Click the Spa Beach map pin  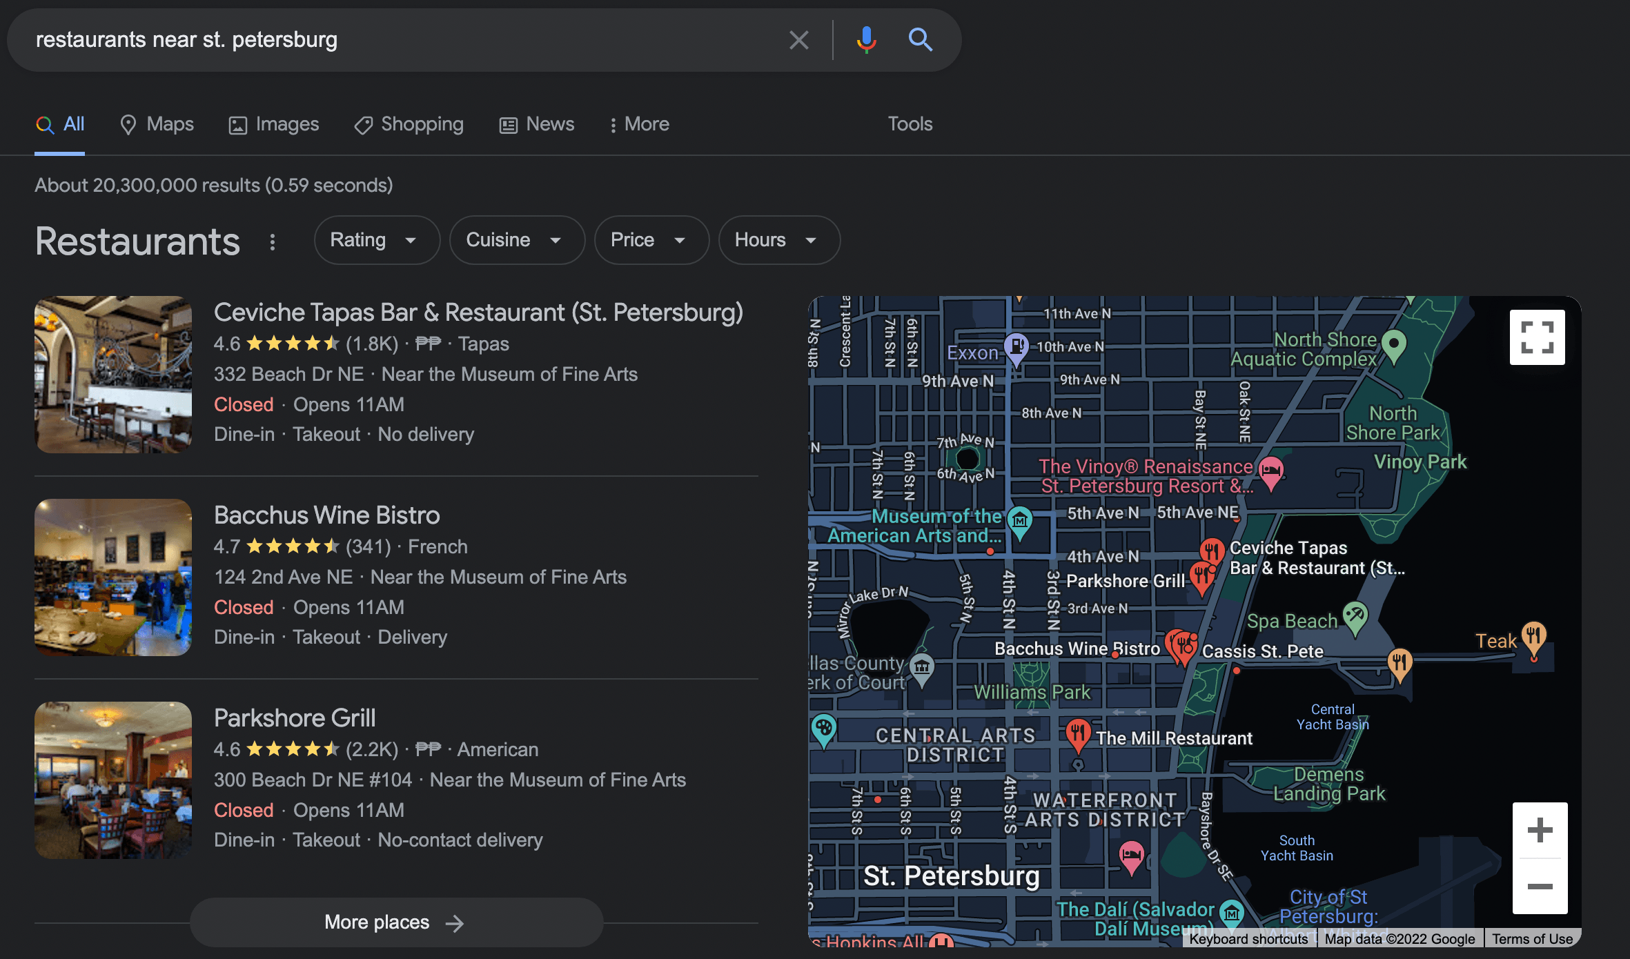(x=1355, y=618)
